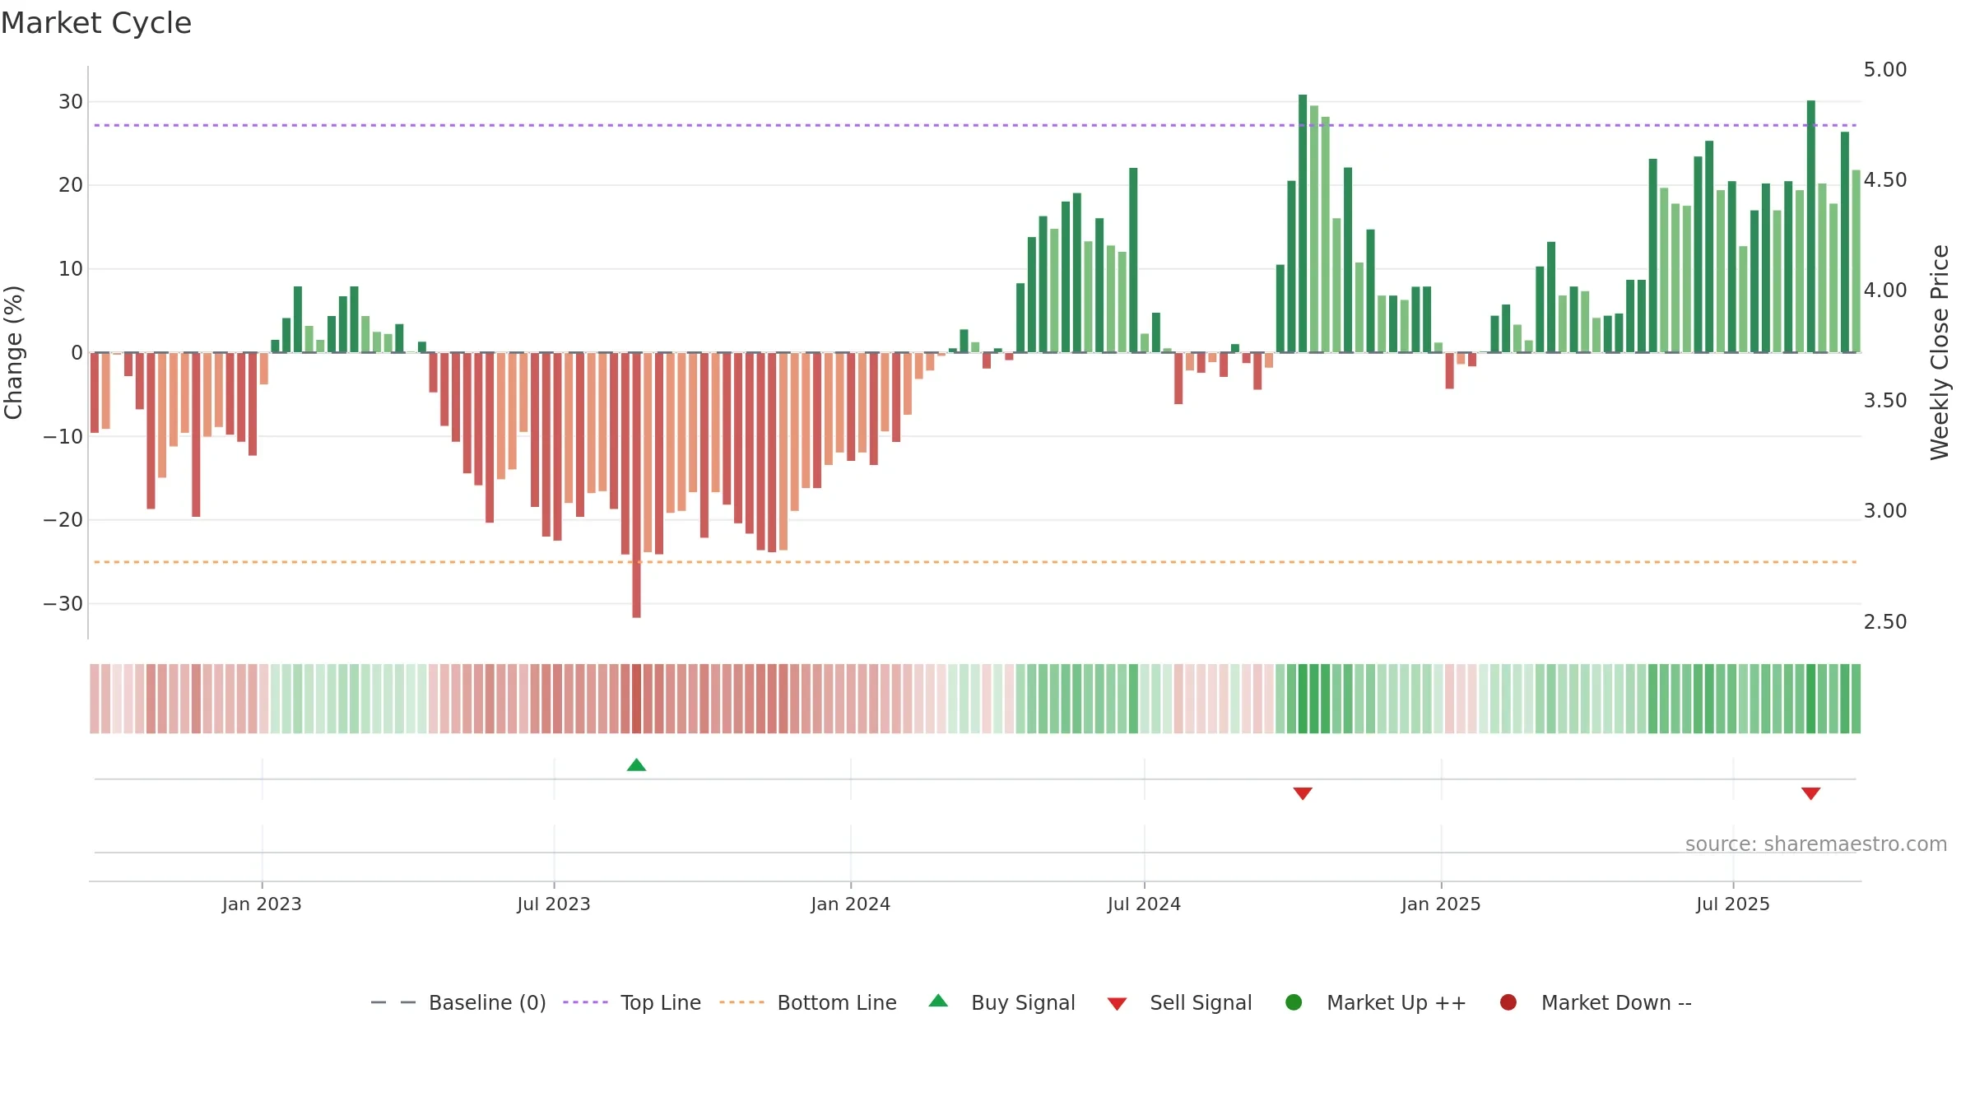The height and width of the screenshot is (1111, 1975).
Task: Click the 10 tick on Change axis
Action: 71,269
